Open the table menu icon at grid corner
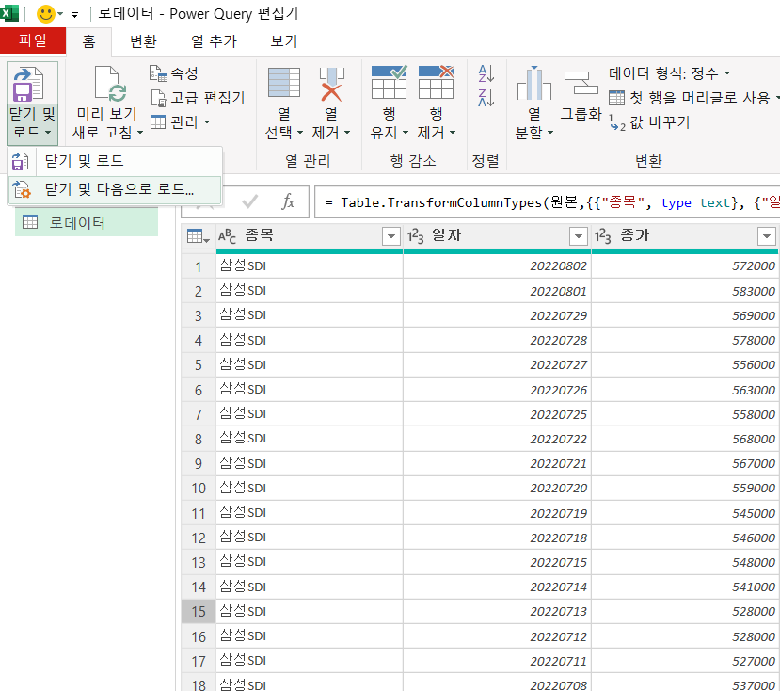This screenshot has width=780, height=691. [198, 236]
